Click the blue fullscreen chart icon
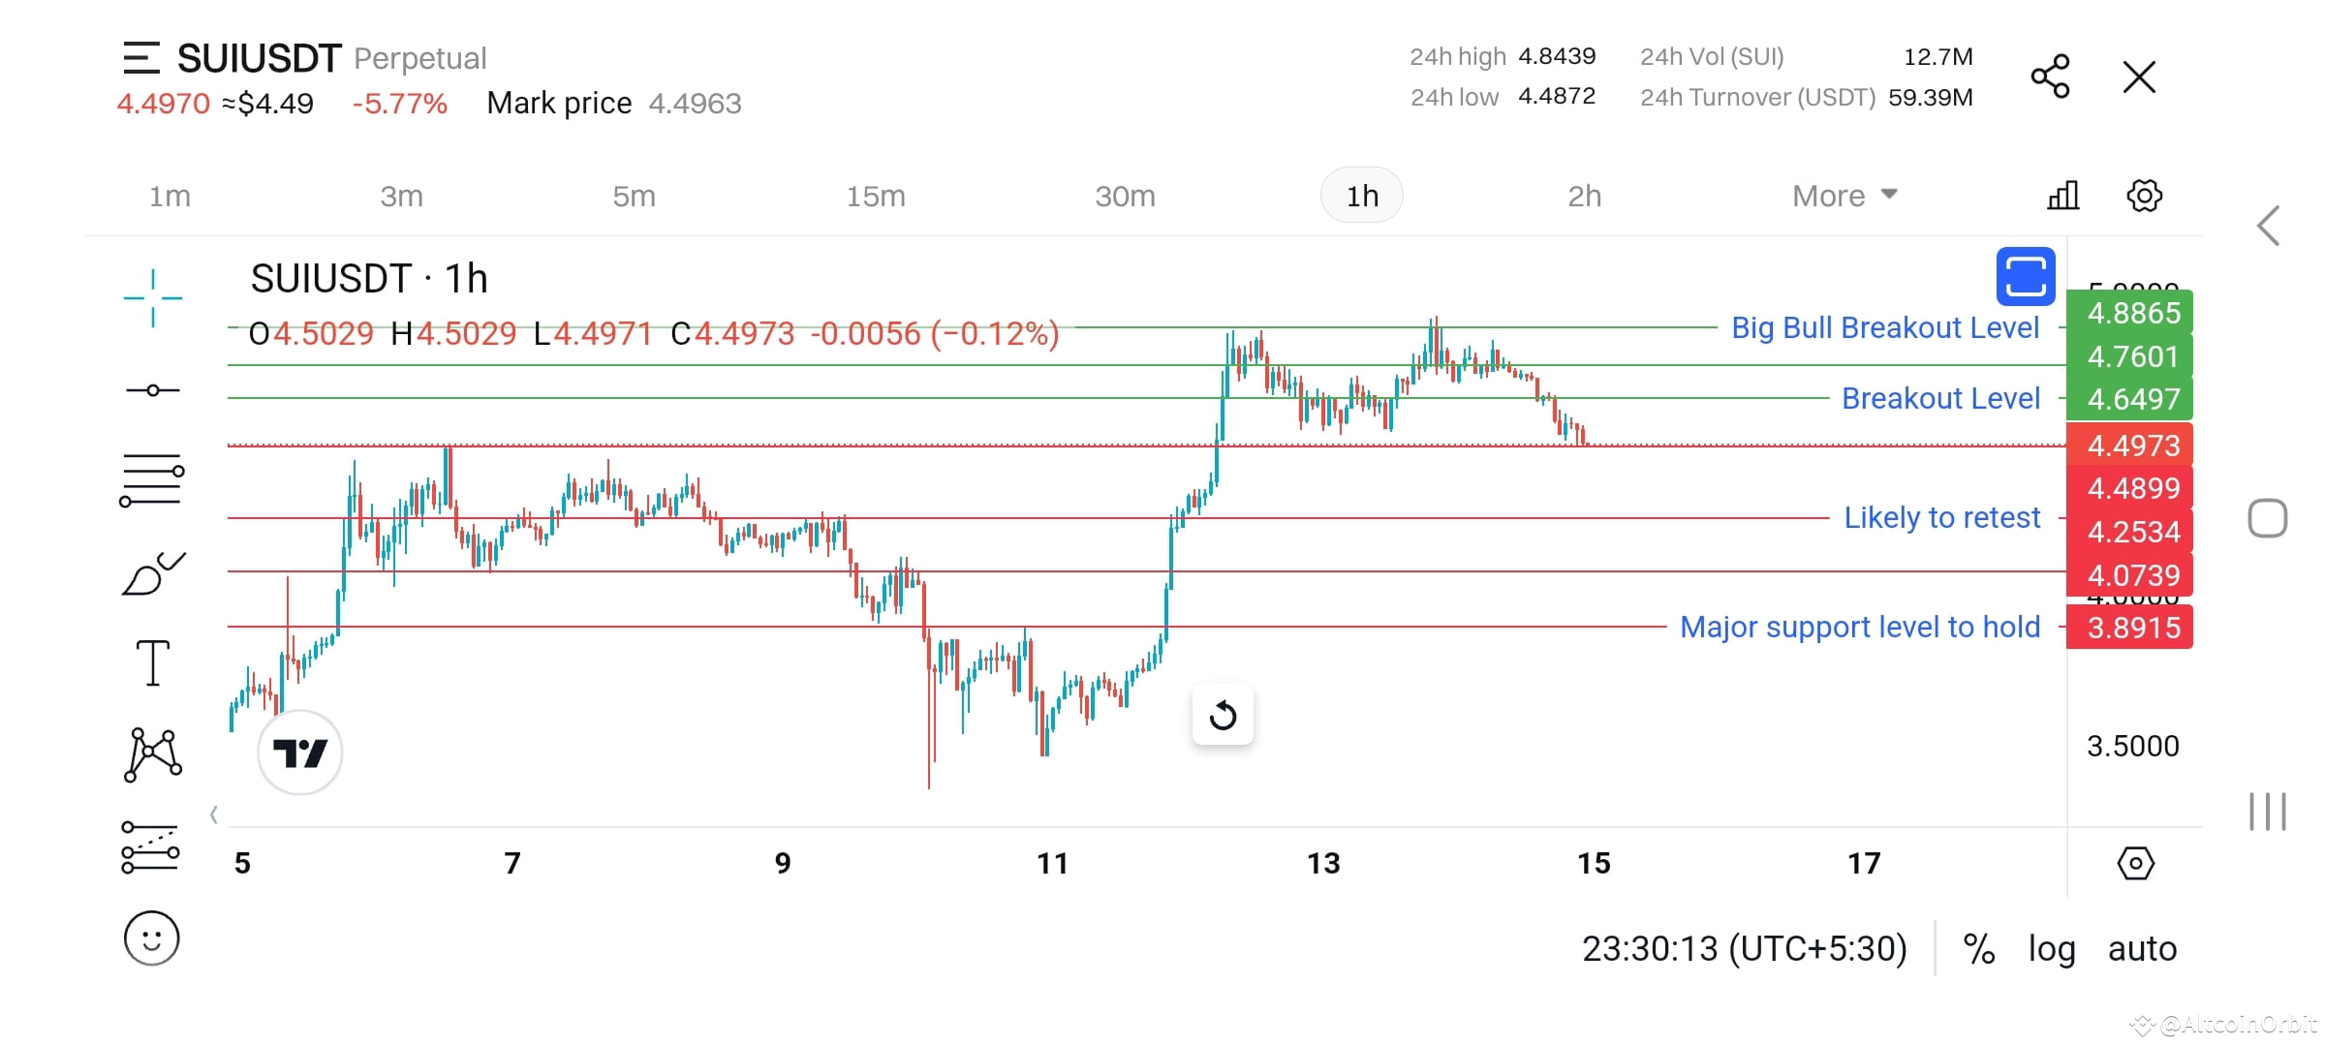The image size is (2325, 1046). [x=2025, y=277]
